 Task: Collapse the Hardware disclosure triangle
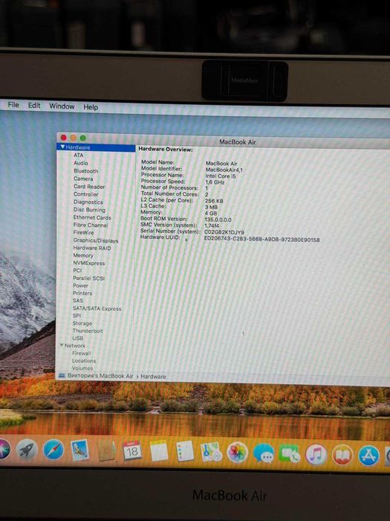pos(62,147)
